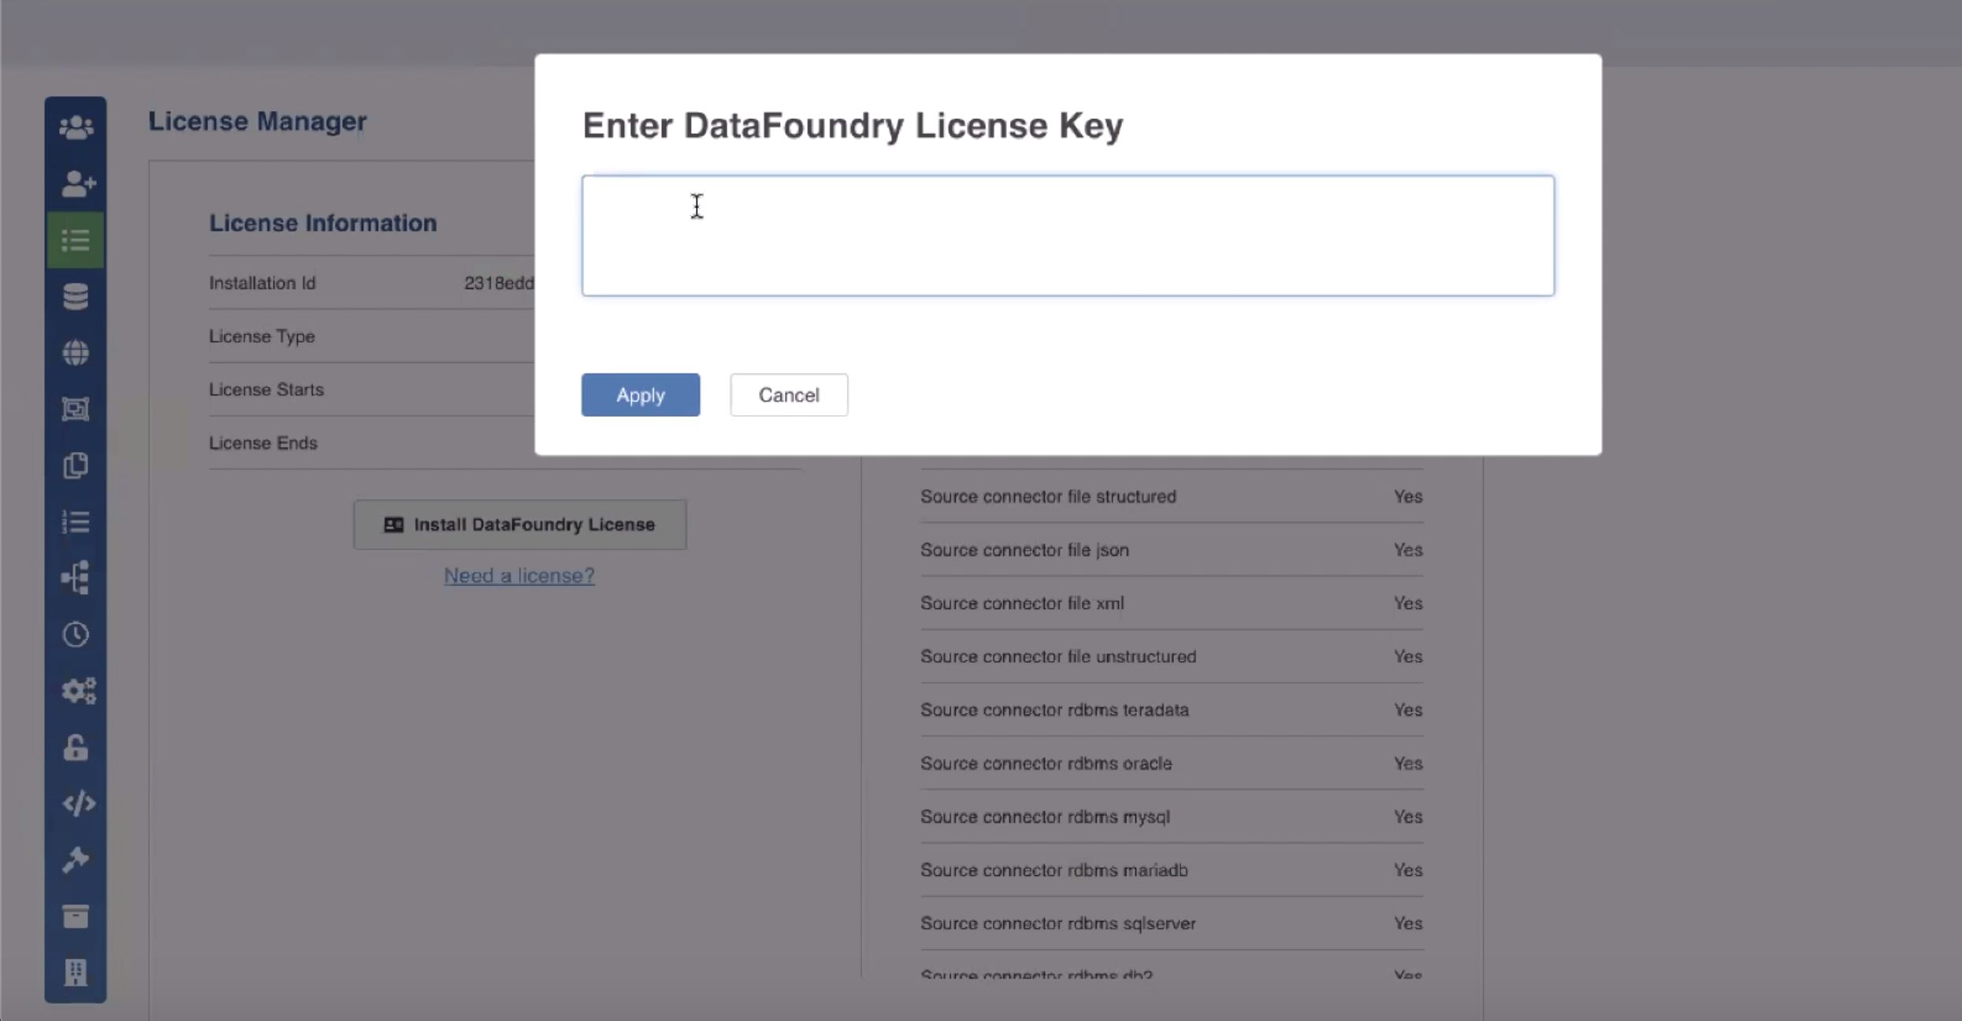The width and height of the screenshot is (1962, 1021).
Task: Click Yes value for rdbms oracle
Action: 1408,763
